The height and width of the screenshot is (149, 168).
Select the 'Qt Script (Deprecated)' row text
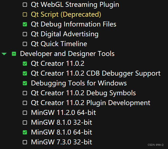click(x=66, y=14)
